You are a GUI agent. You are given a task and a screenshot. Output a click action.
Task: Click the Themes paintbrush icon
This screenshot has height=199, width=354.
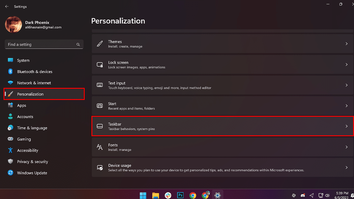(100, 44)
